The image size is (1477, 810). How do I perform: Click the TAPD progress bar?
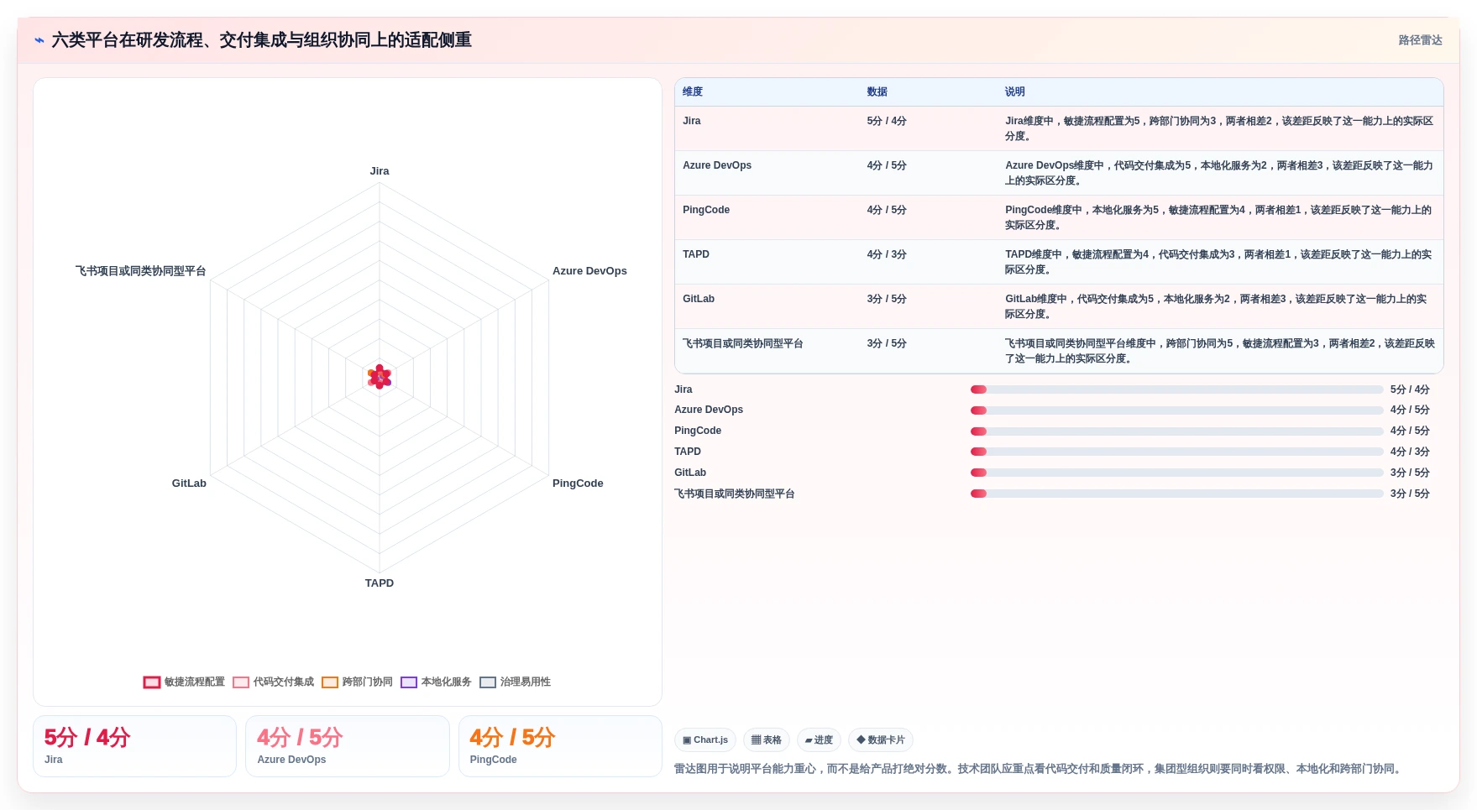pos(1176,452)
